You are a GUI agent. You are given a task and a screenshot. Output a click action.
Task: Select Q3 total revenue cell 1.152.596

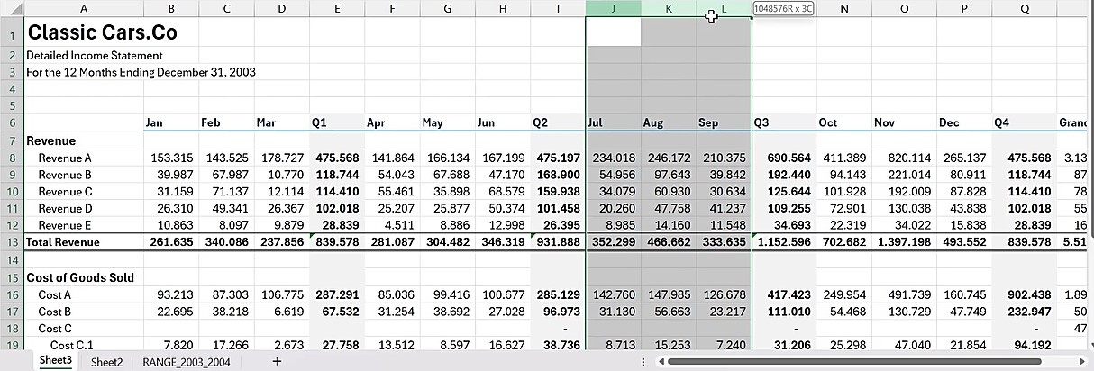[782, 242]
